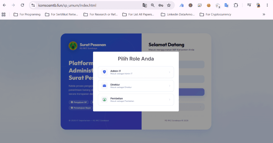This screenshot has width=273, height=143.
Task: Click Masuk menggunakan NIP Karyawan Anda text
Action: click(171, 50)
